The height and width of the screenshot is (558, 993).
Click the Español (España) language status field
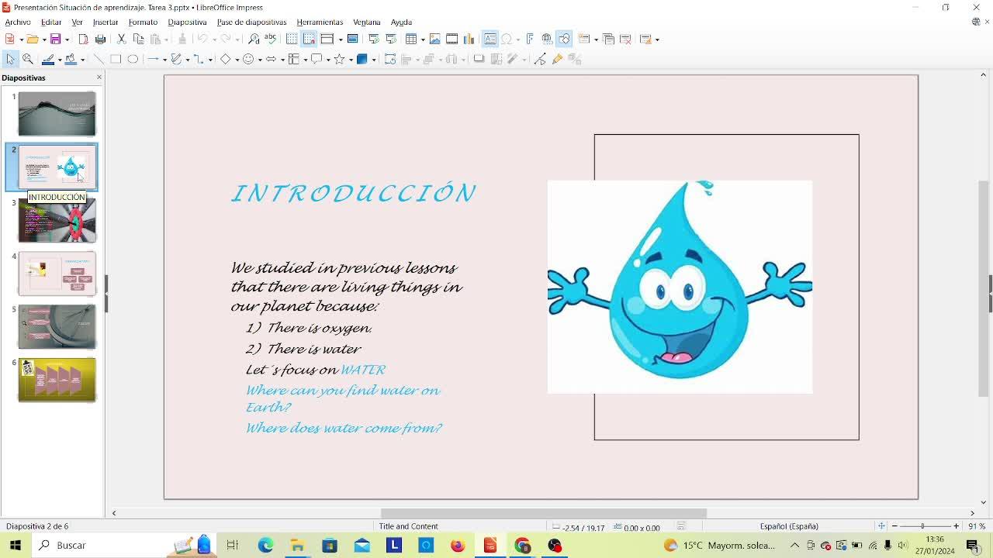tap(789, 526)
